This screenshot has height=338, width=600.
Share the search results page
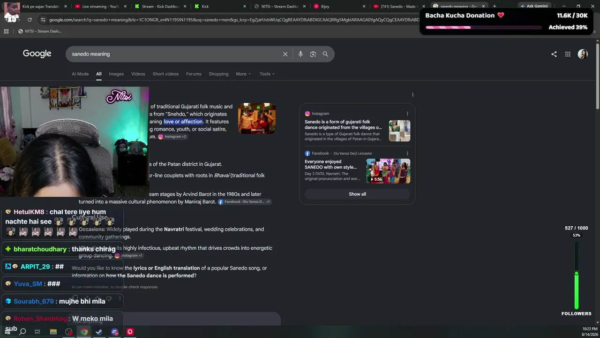(x=554, y=54)
